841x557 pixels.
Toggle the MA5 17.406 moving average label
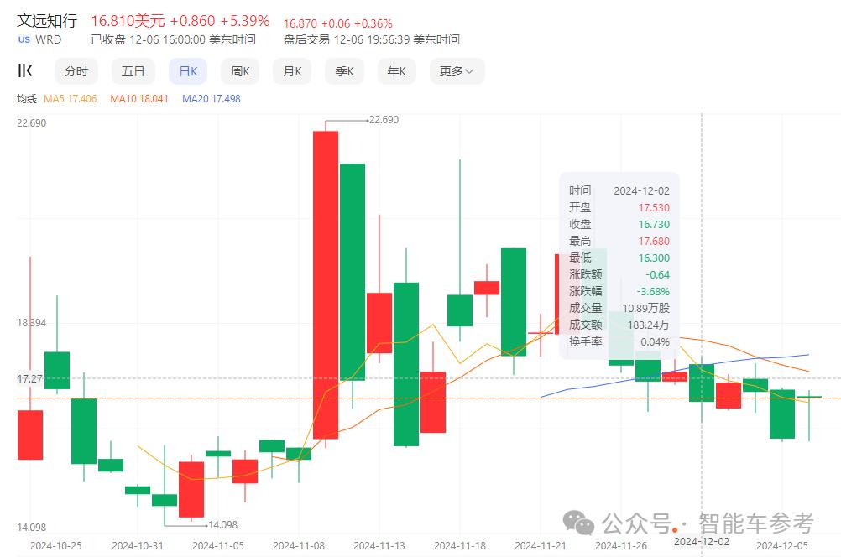coord(71,99)
